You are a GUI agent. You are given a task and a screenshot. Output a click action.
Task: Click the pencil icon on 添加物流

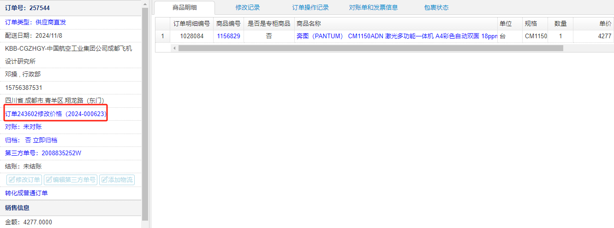point(104,180)
